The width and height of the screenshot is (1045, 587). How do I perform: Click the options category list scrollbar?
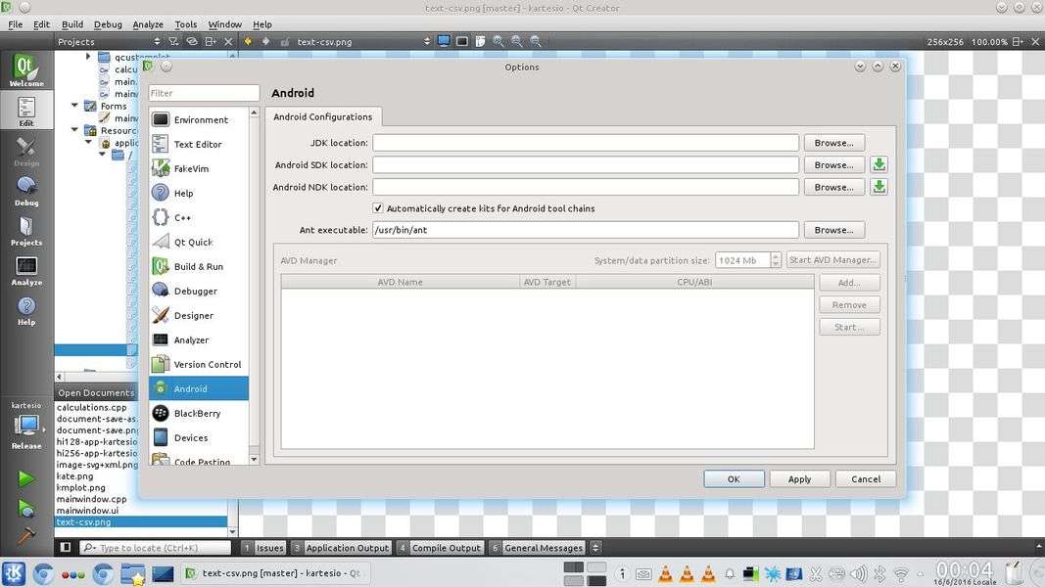[x=254, y=287]
